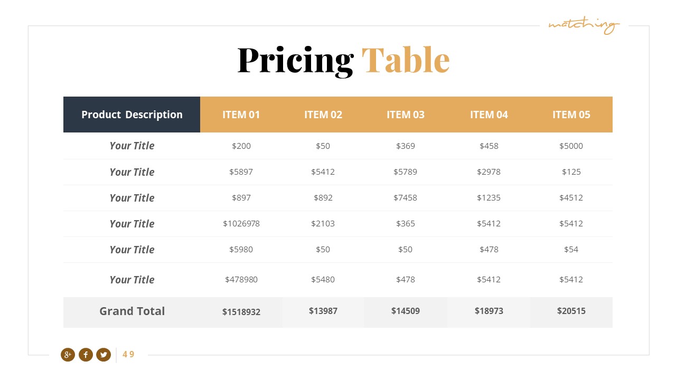Click the Grand Total row label
The height and width of the screenshot is (380, 676).
pyautogui.click(x=132, y=311)
